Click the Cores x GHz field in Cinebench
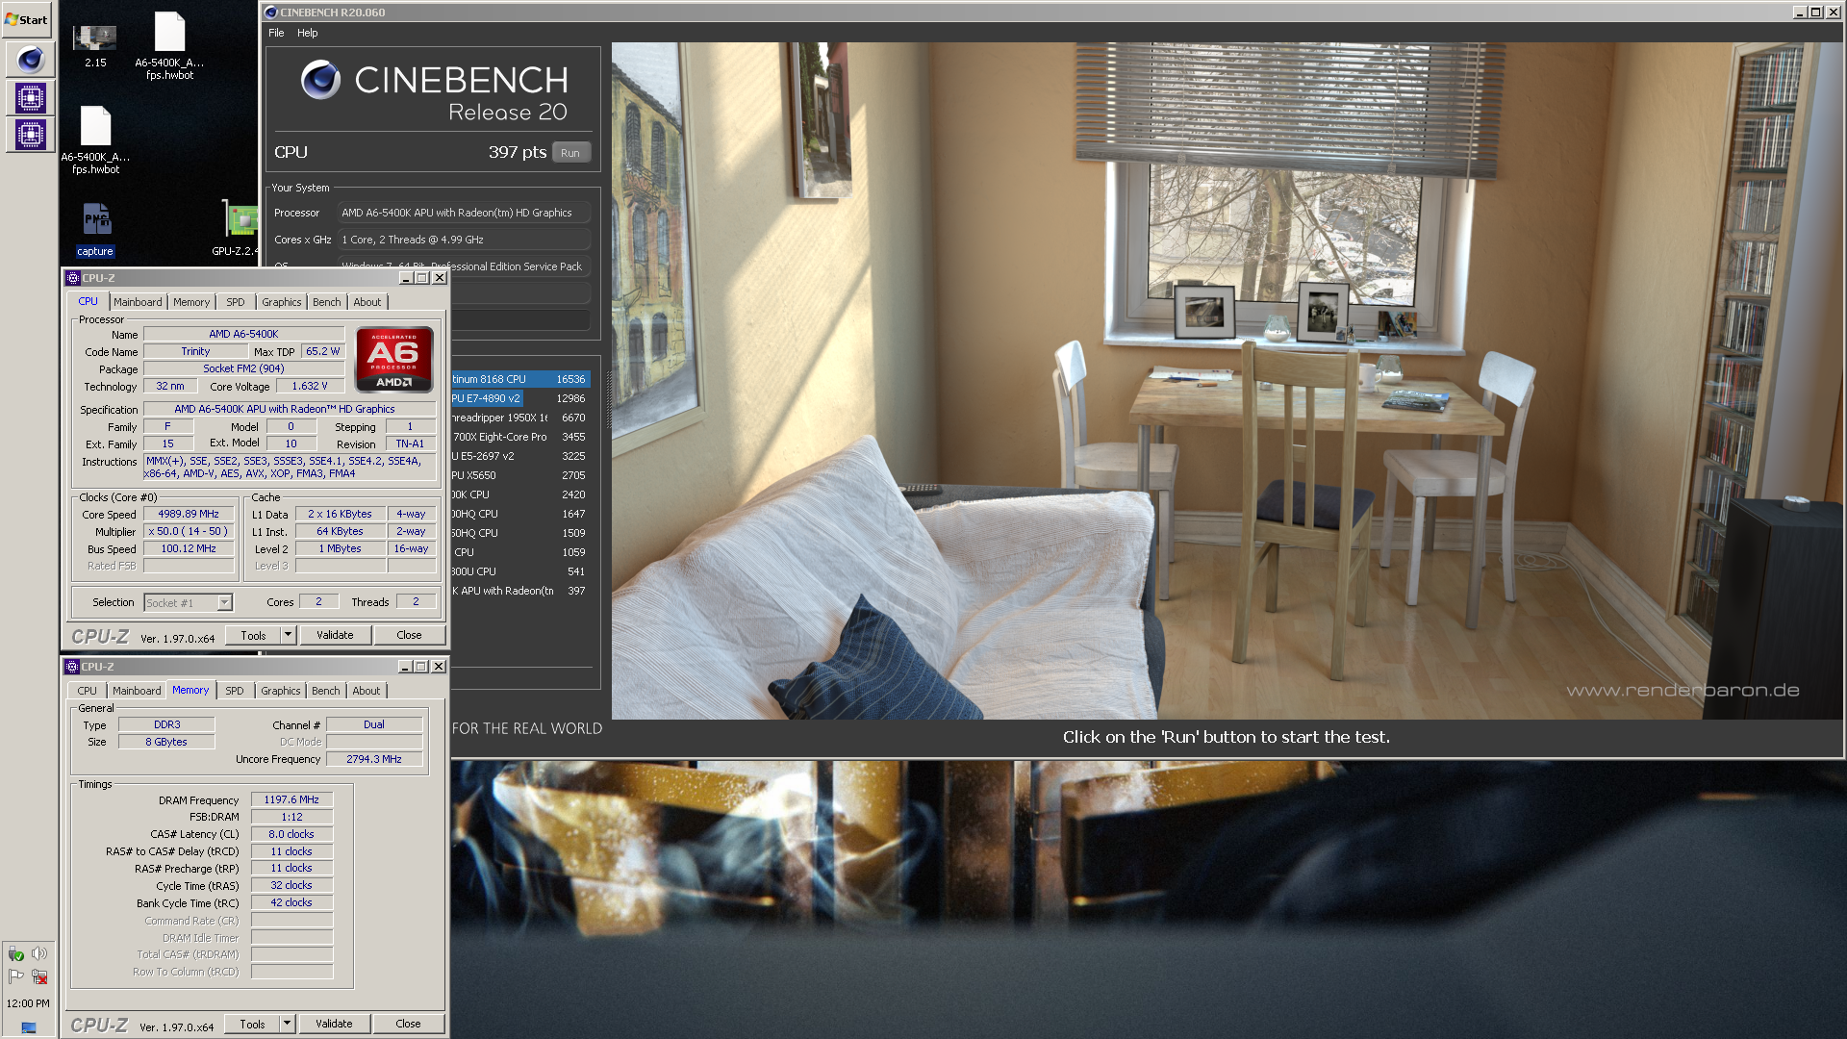The width and height of the screenshot is (1847, 1039). (463, 241)
